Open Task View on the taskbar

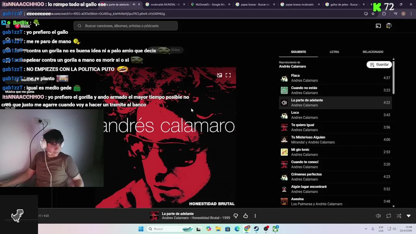click(199, 229)
